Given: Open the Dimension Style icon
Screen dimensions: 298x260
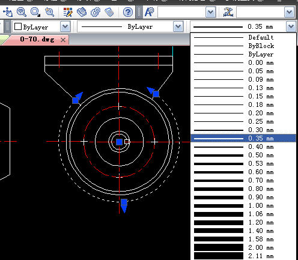Looking at the screenshot, I should tap(228, 12).
